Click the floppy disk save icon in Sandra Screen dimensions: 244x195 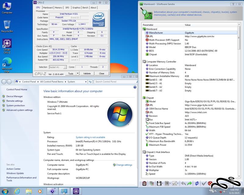click(x=159, y=183)
